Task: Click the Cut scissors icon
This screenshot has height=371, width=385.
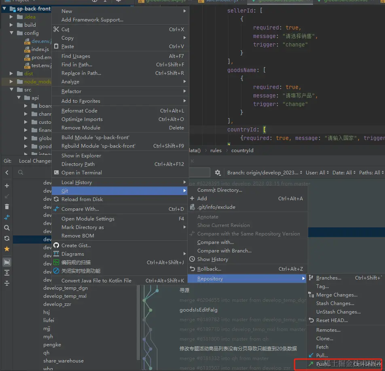Action: pyautogui.click(x=56, y=29)
